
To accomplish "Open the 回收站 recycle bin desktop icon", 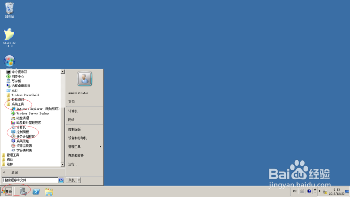I will point(9,10).
